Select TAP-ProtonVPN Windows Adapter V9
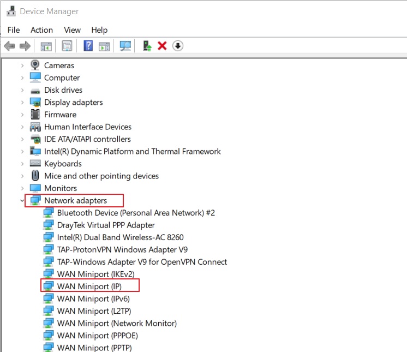This screenshot has height=352, width=407. [x=122, y=249]
